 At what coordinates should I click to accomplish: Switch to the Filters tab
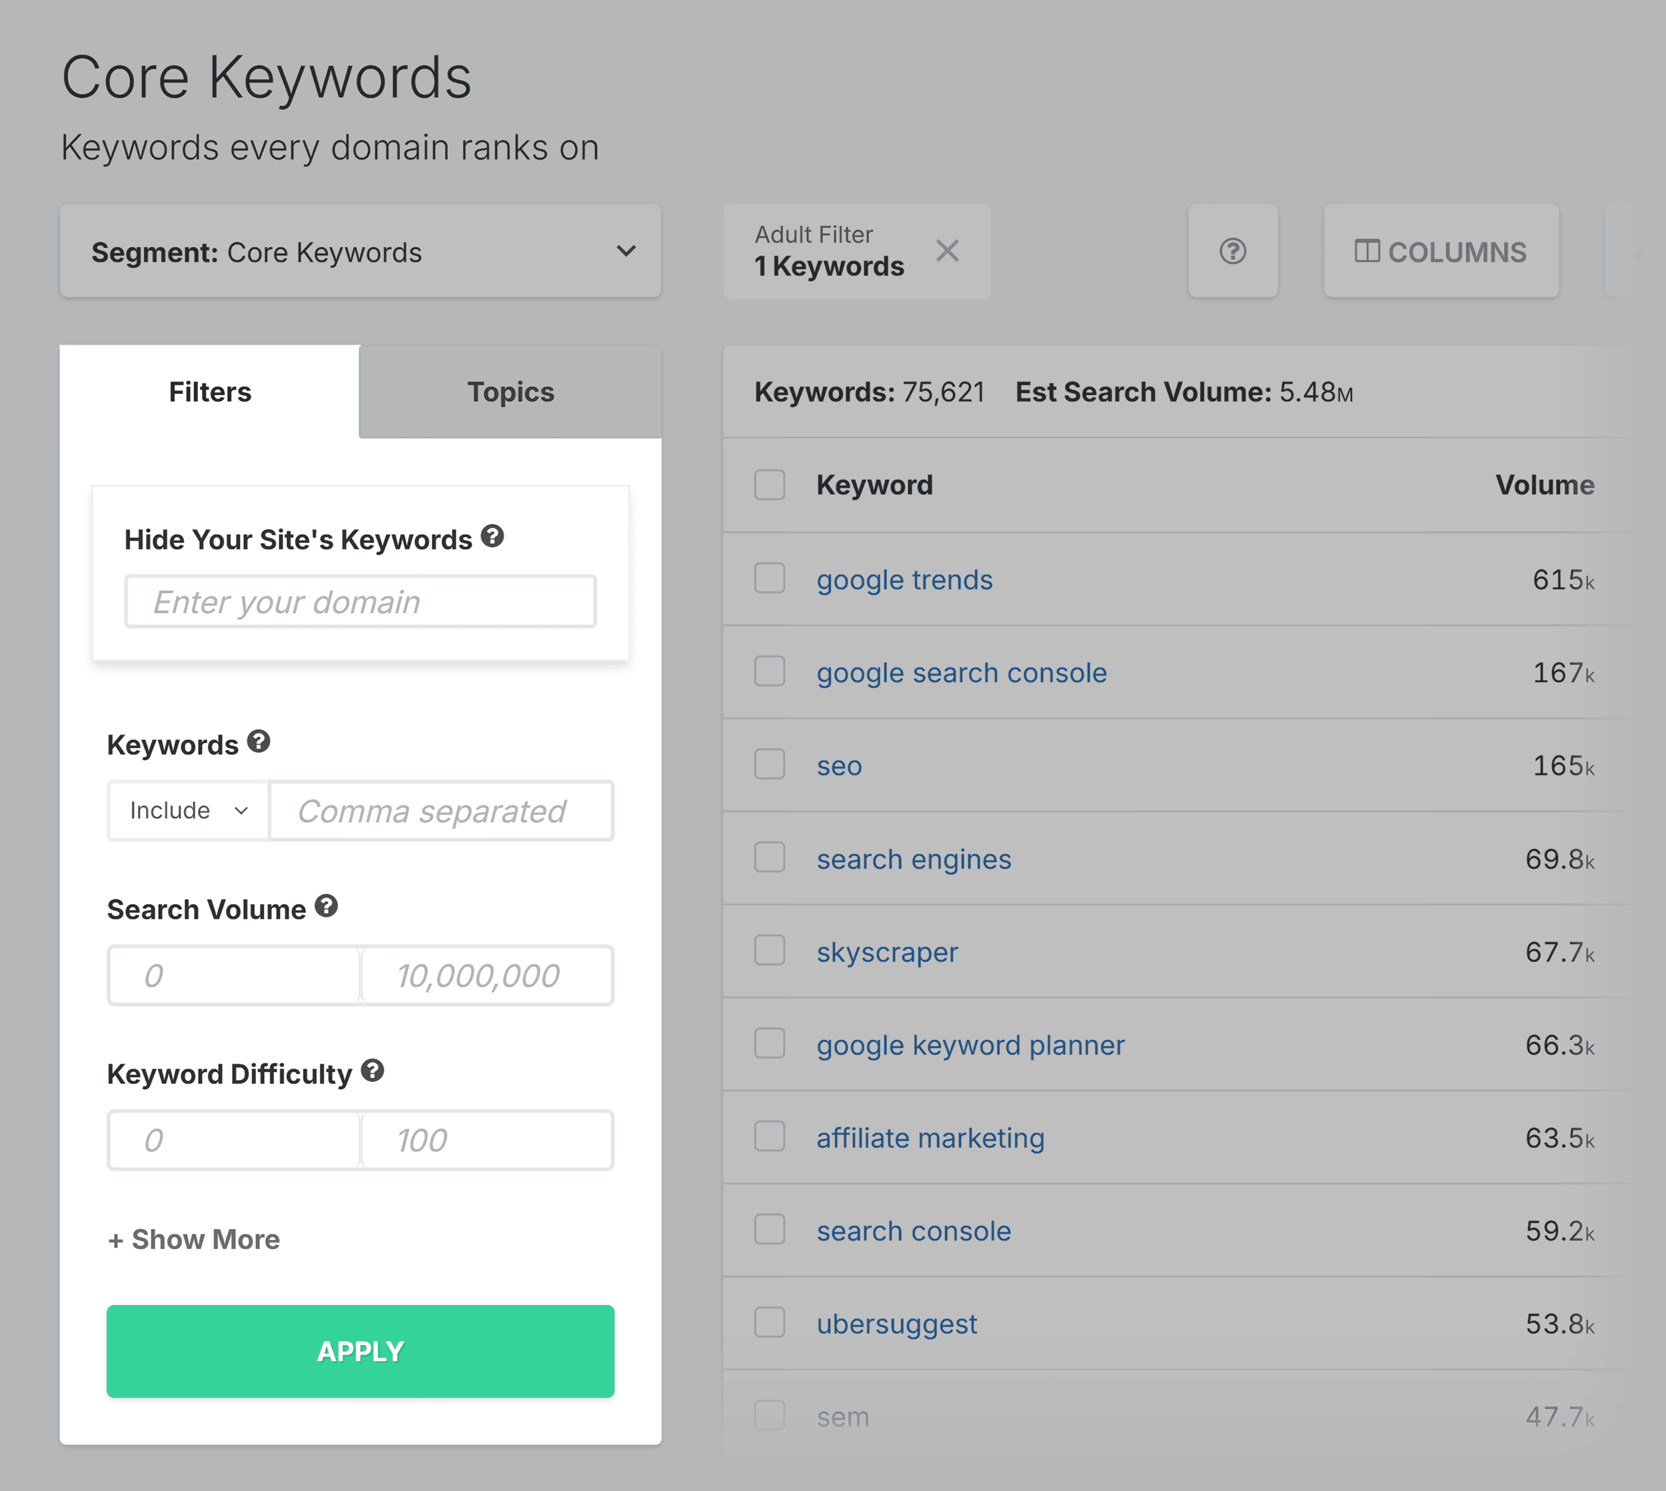(x=212, y=390)
